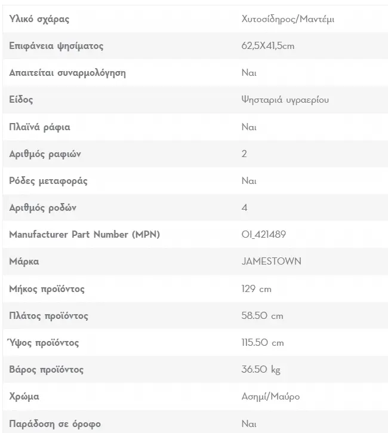Screen dimensions: 388x433
Task: Click the Αριθμός ροδών value 4
Action: coord(245,208)
